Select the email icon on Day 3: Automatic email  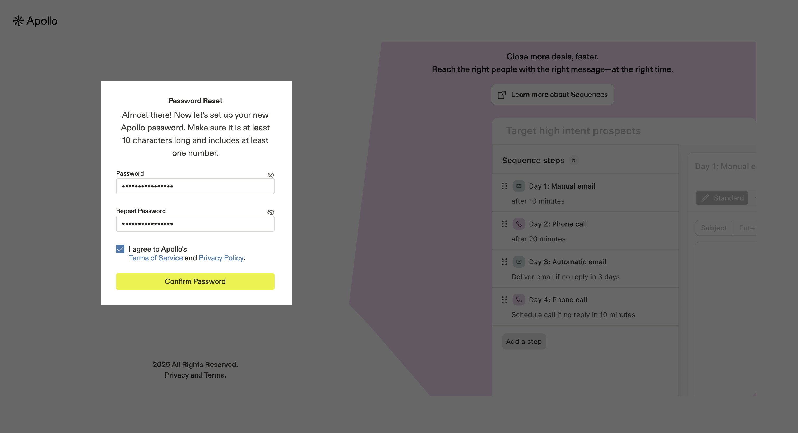tap(519, 262)
